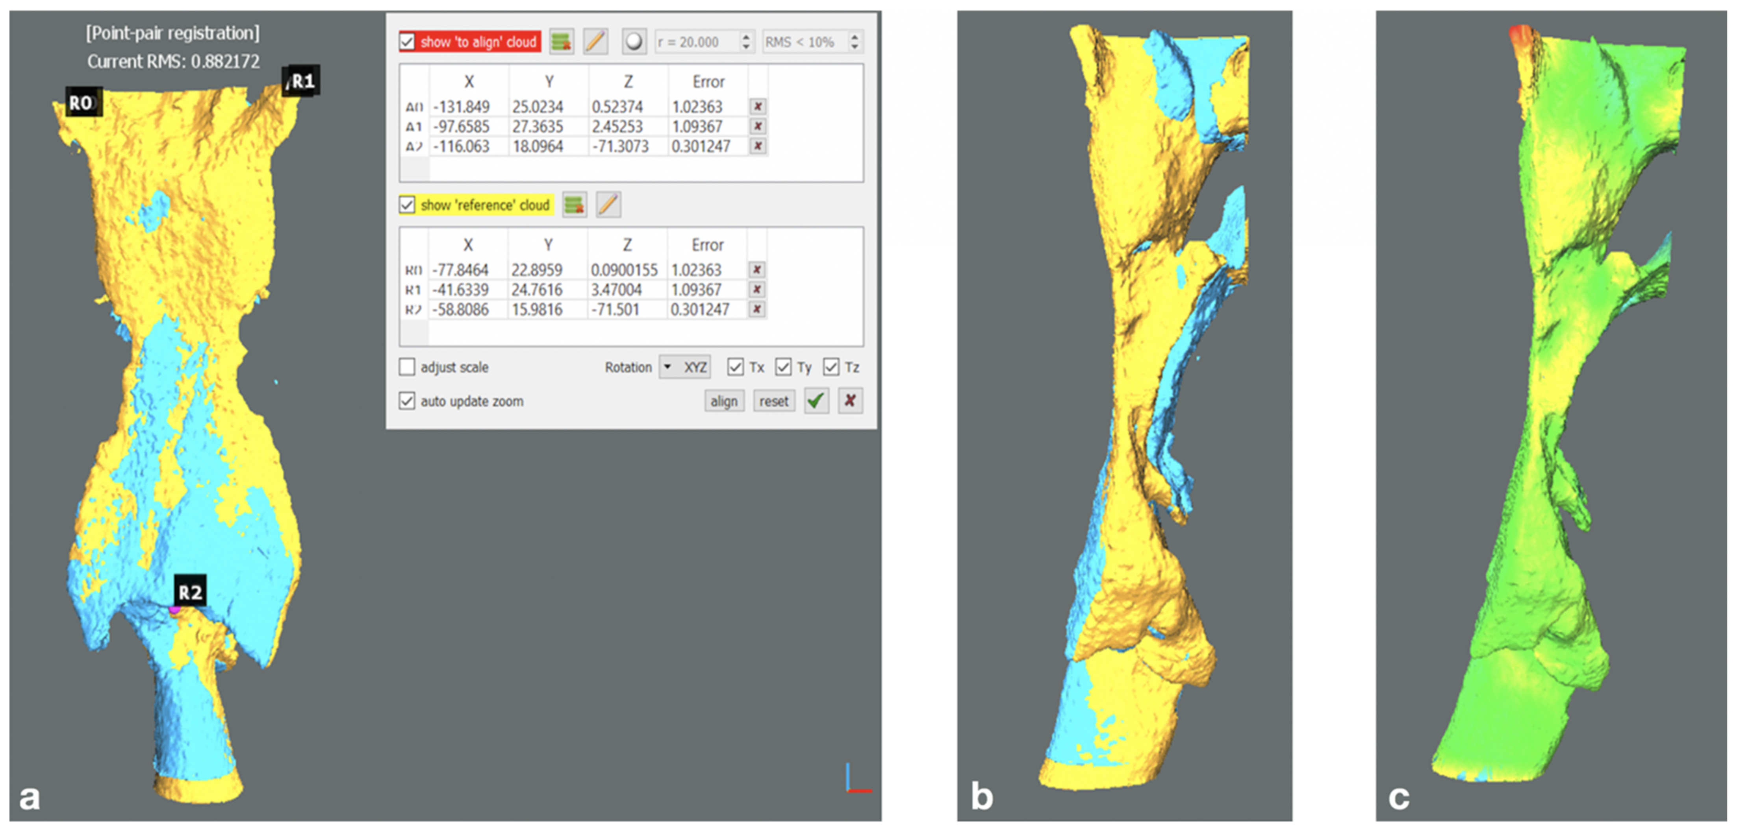Clear the 'reference' points list
Screen dimensions: 1739x831
coord(575,205)
